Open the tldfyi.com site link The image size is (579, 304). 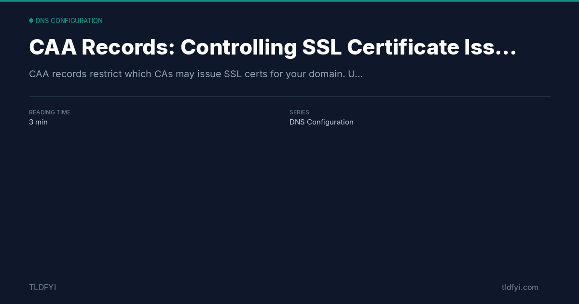click(x=520, y=287)
